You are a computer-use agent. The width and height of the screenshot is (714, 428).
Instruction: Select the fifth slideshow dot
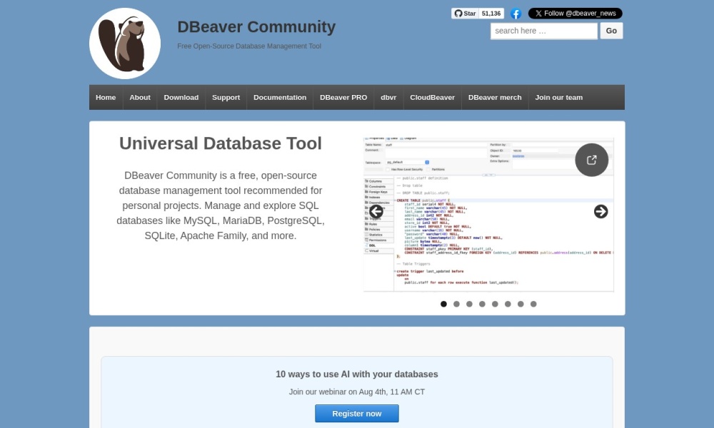[x=495, y=304]
